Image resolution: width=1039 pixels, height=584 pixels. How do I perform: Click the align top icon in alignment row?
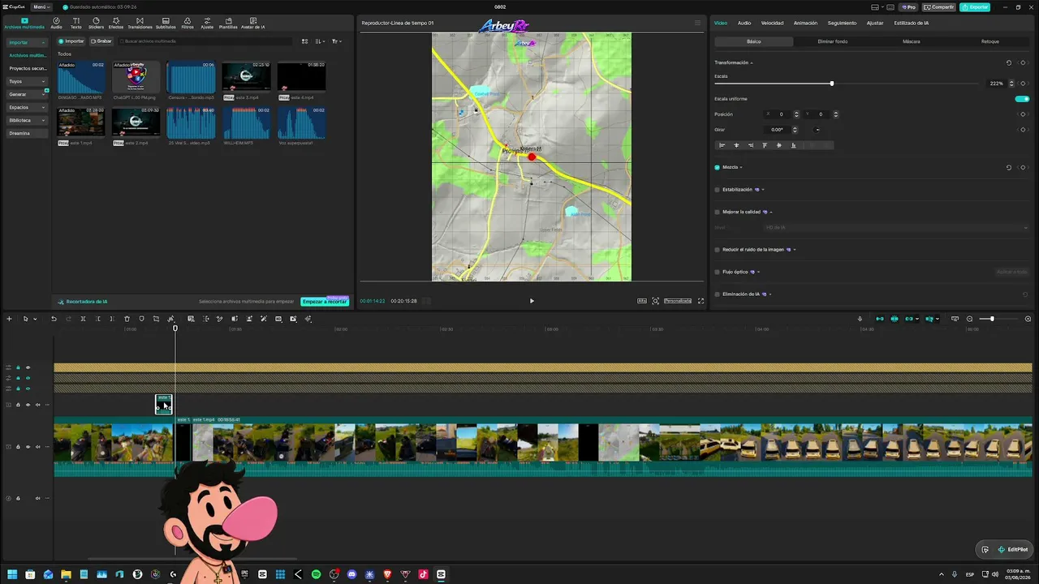click(765, 145)
